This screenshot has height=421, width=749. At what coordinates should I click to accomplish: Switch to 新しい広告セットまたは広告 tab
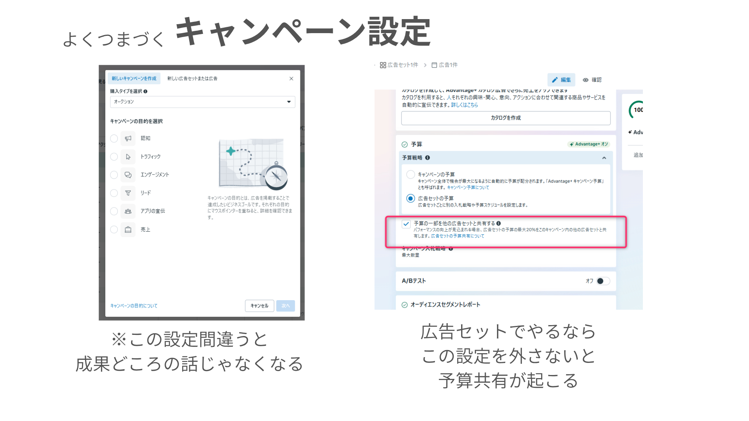click(x=192, y=79)
